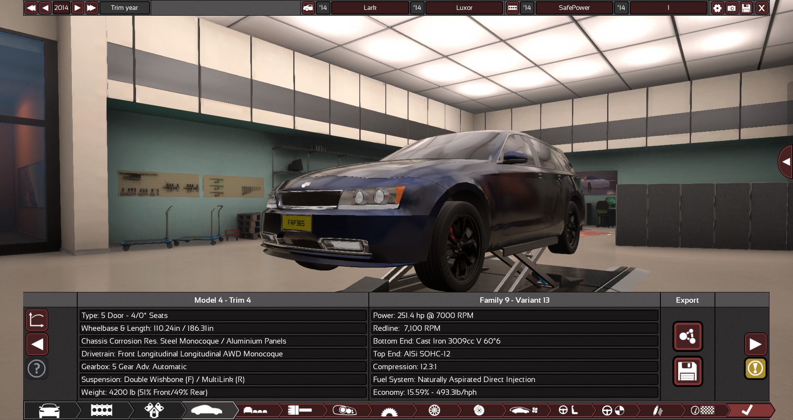Open the aerodynamics fan tab
This screenshot has width=793, height=420.
[x=524, y=411]
